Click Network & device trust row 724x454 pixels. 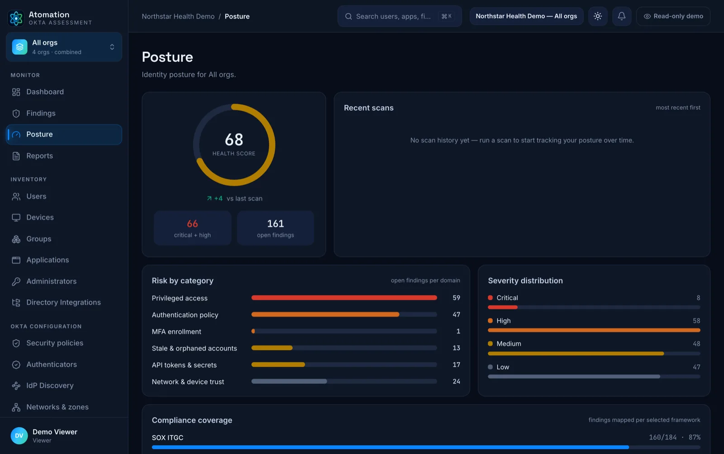coord(306,382)
